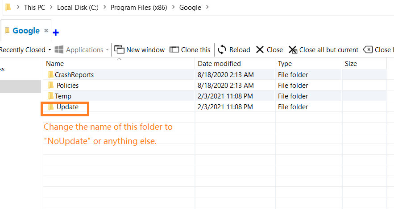The width and height of the screenshot is (394, 209).
Task: Add a new tab with the plus icon
Action: point(56,33)
